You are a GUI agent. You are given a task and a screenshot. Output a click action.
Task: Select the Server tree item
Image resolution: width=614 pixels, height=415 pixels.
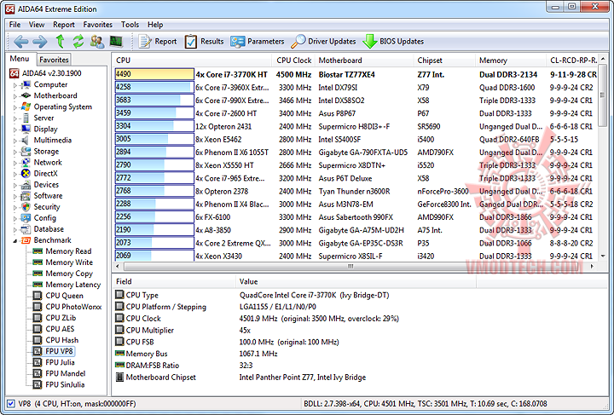pos(43,118)
